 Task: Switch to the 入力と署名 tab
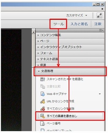(79, 24)
